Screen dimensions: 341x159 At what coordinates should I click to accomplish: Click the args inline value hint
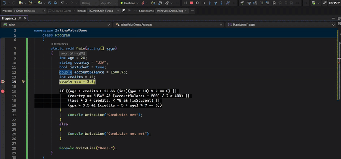click(x=73, y=54)
